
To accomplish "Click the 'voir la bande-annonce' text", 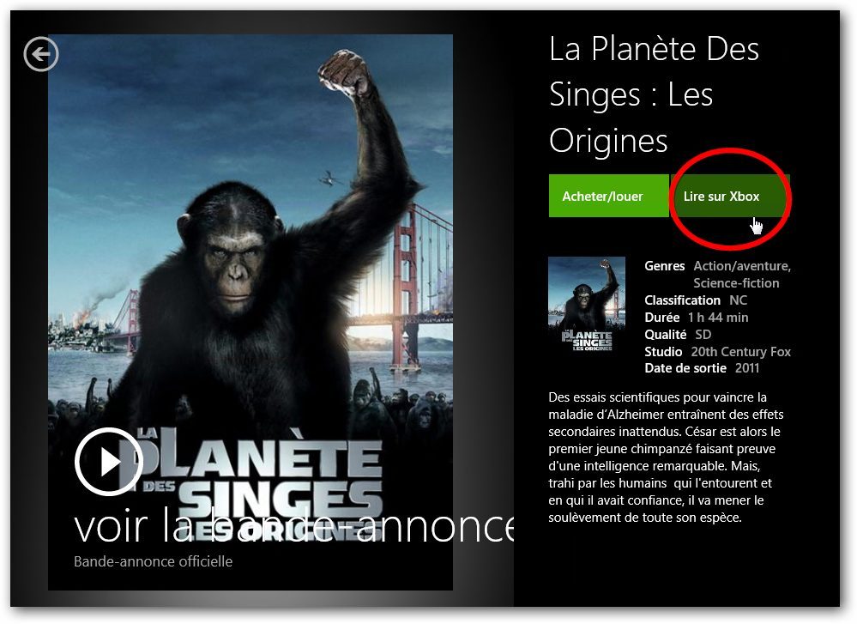I will point(294,527).
